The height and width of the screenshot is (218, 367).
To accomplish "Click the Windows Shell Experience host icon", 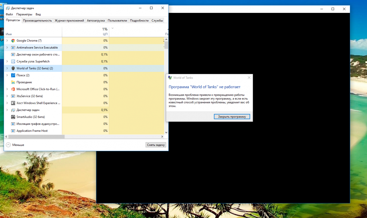I will pos(13,103).
